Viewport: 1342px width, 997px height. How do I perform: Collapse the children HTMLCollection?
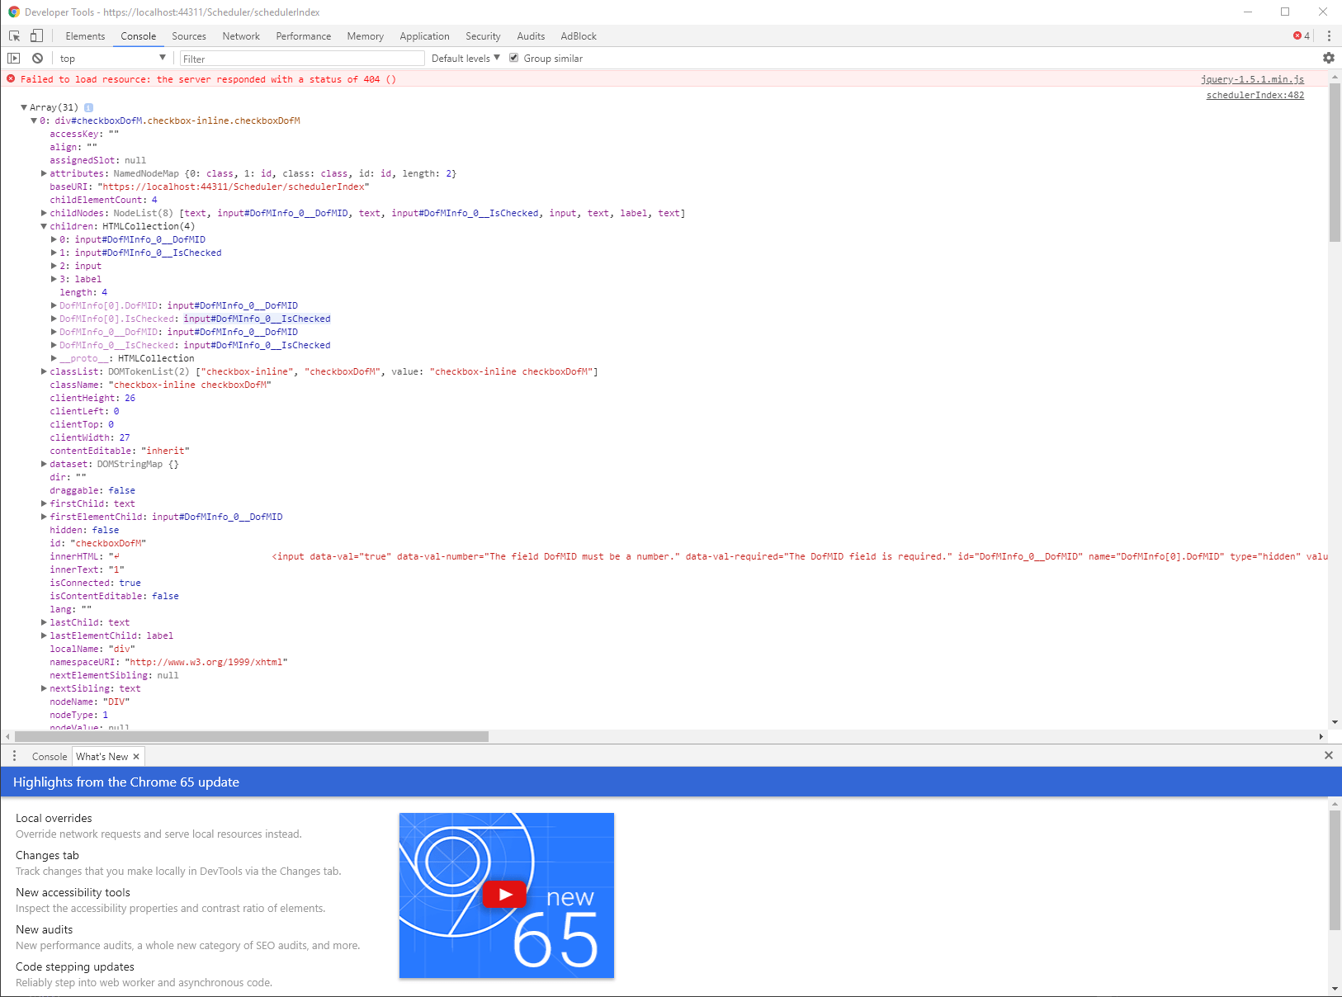pyautogui.click(x=44, y=226)
